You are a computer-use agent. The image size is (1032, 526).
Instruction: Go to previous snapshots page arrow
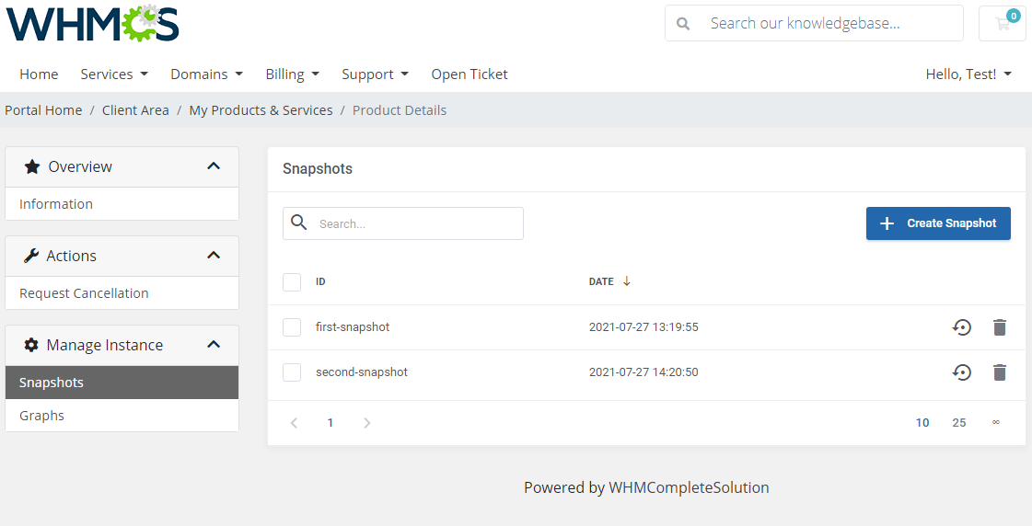pyautogui.click(x=295, y=423)
